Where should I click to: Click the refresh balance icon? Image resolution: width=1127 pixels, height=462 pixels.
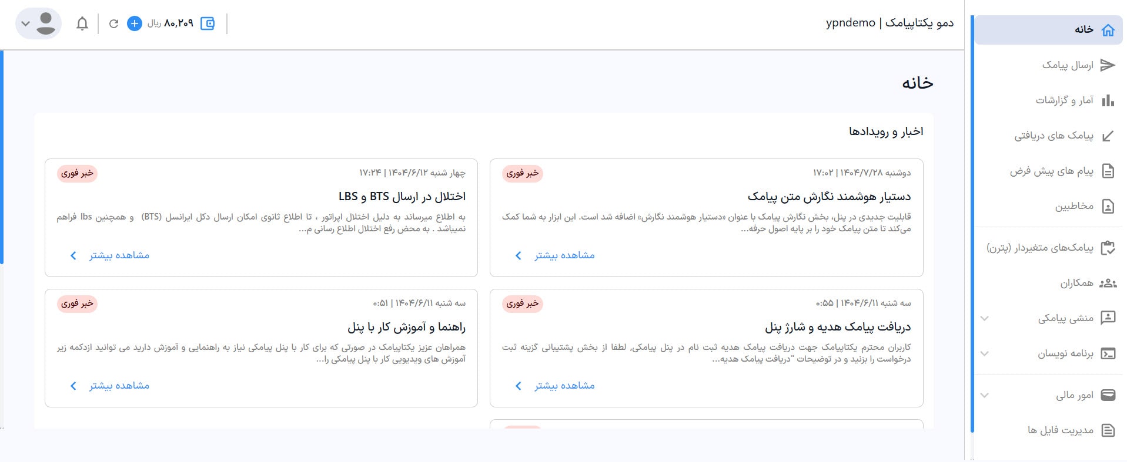point(114,23)
